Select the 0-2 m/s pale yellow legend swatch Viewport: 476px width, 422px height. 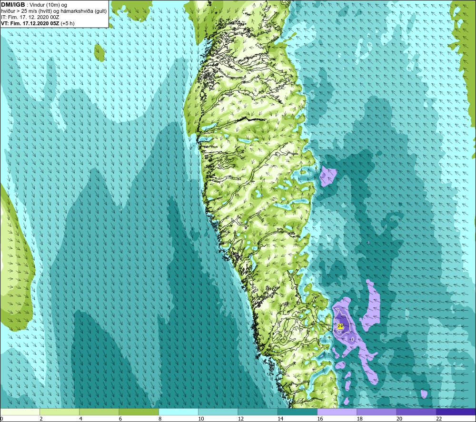point(20,412)
